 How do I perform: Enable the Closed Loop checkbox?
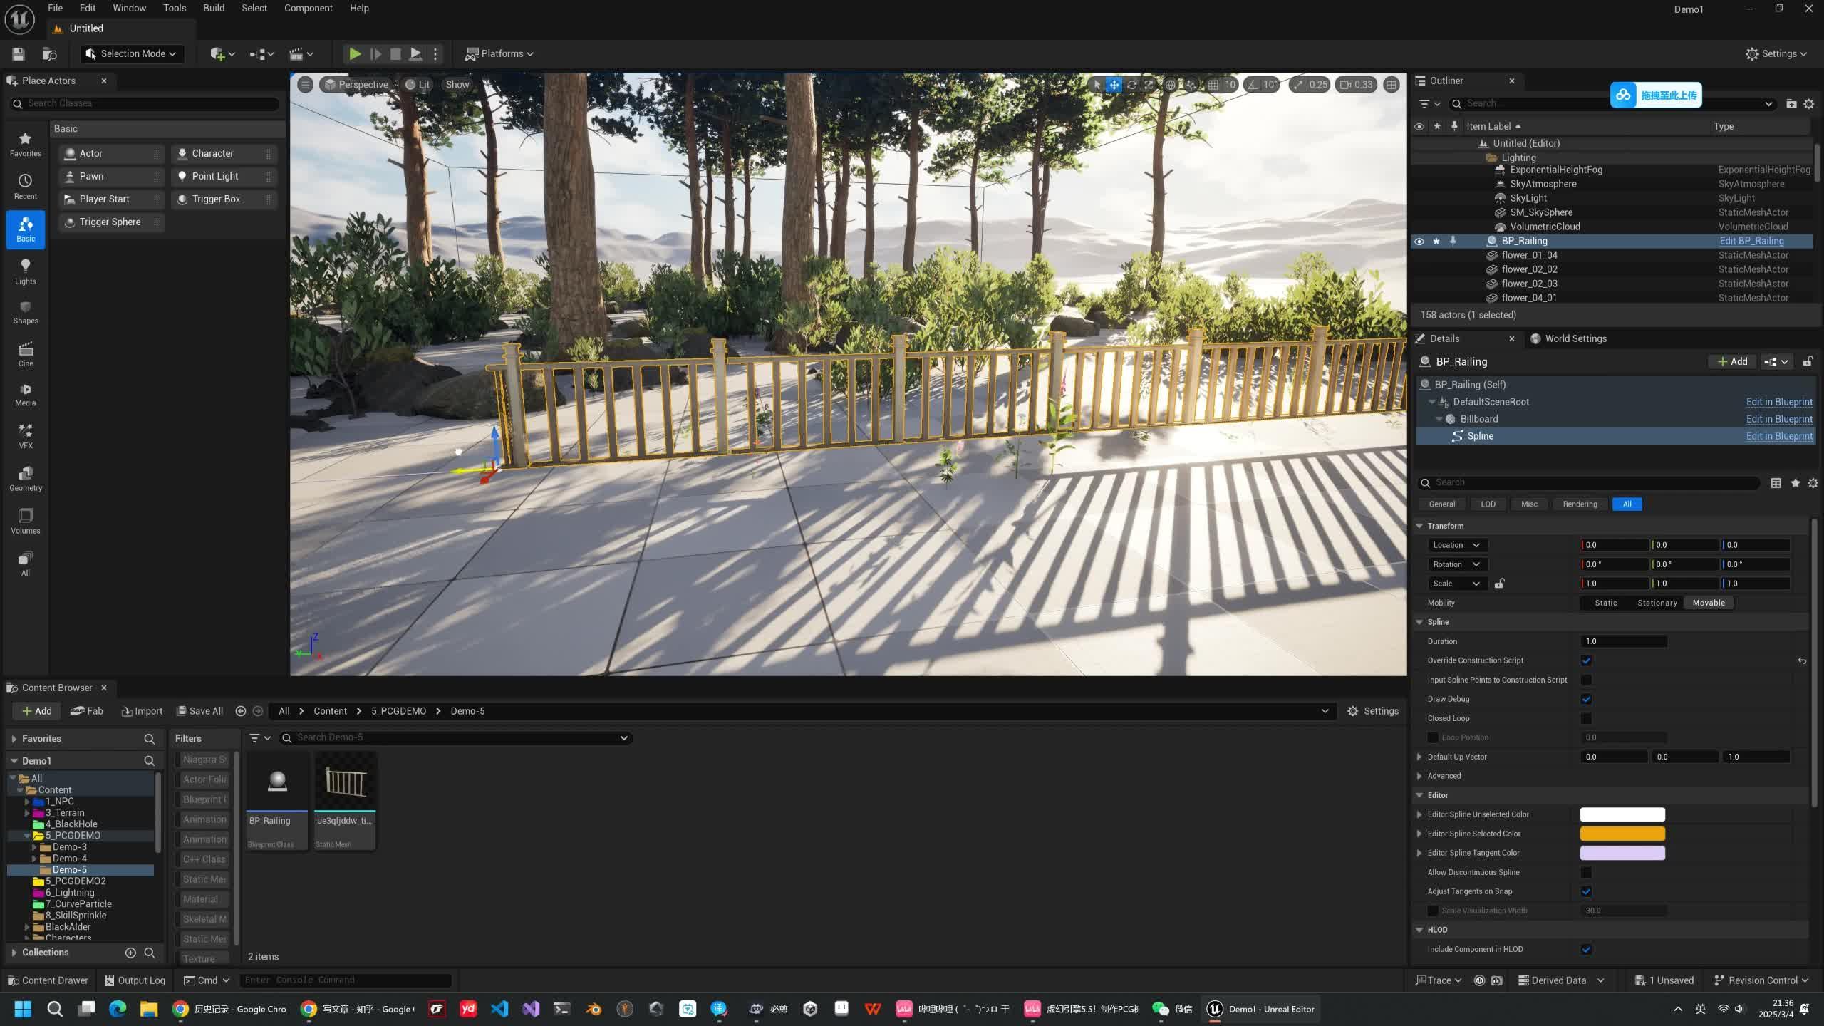pos(1586,718)
